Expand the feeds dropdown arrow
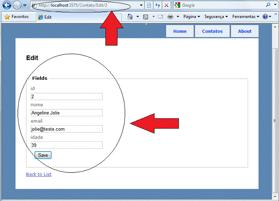The height and width of the screenshot is (201, 279). tap(153, 17)
